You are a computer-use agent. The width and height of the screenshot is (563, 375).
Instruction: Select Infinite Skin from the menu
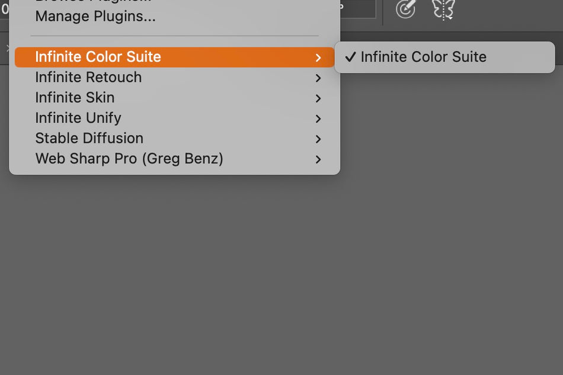pos(75,98)
